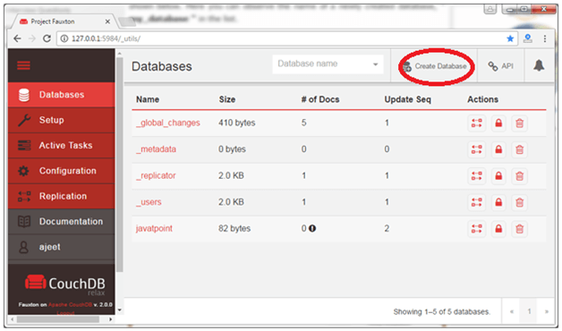Open the Chrome three-dot menu

pyautogui.click(x=545, y=38)
